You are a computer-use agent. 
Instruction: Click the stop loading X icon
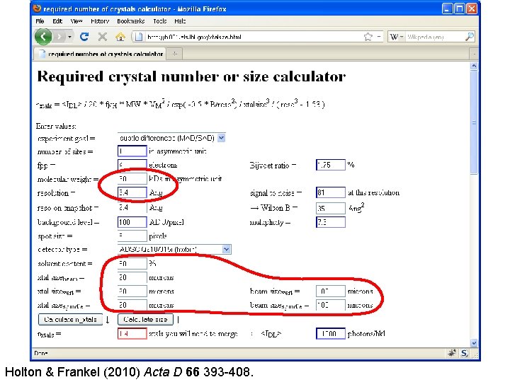click(103, 37)
